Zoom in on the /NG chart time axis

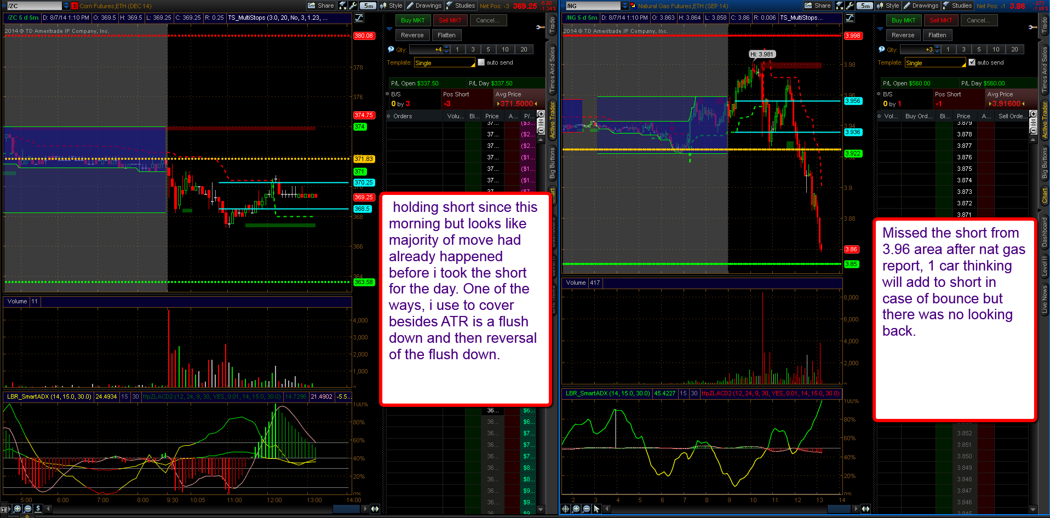tap(576, 509)
